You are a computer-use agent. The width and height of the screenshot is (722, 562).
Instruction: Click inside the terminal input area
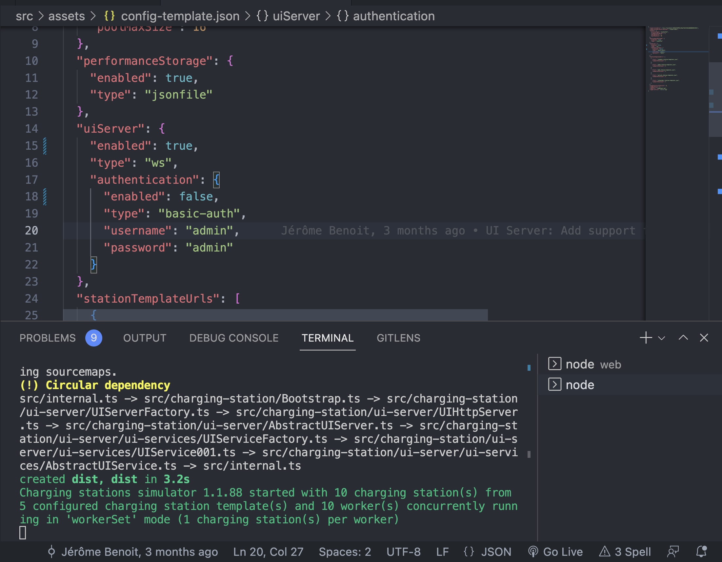pos(231,532)
